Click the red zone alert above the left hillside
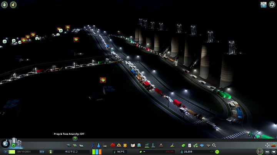Screen dimensions: 277x155 [x=76, y=39]
